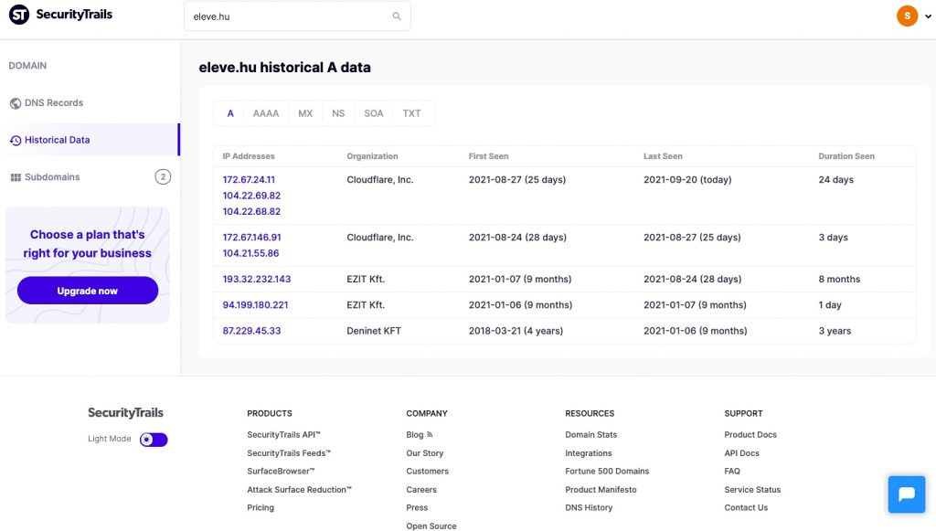
Task: Click the eleve.hu search input field
Action: 297,16
